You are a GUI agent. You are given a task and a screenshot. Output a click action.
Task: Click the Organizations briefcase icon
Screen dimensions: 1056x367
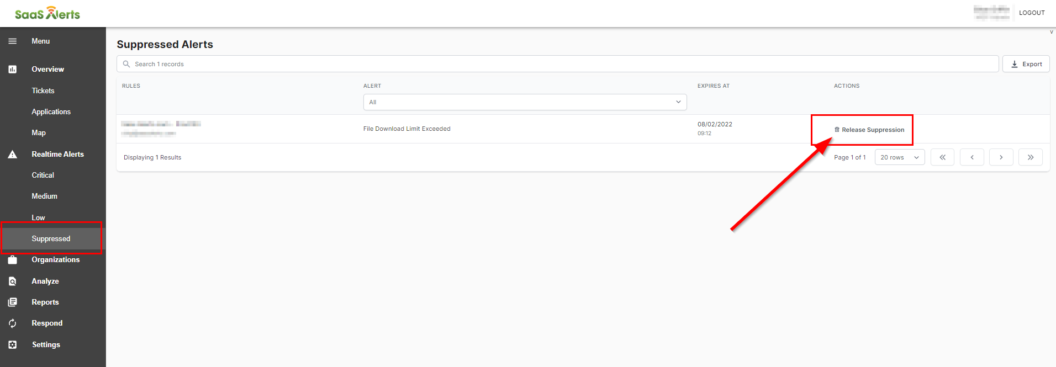pos(12,260)
